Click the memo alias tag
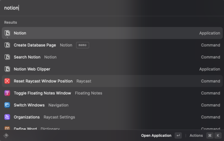This screenshot has height=141, width=224. click(83, 45)
